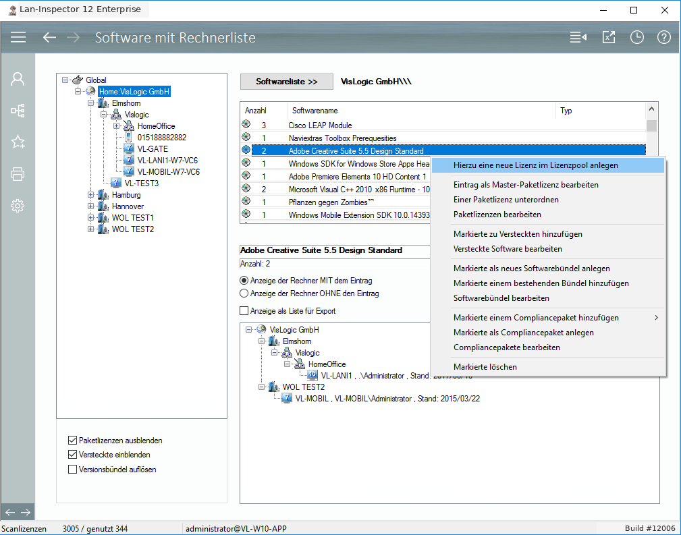Image resolution: width=681 pixels, height=535 pixels.
Task: Open the settings gear sidebar icon
Action: point(18,205)
